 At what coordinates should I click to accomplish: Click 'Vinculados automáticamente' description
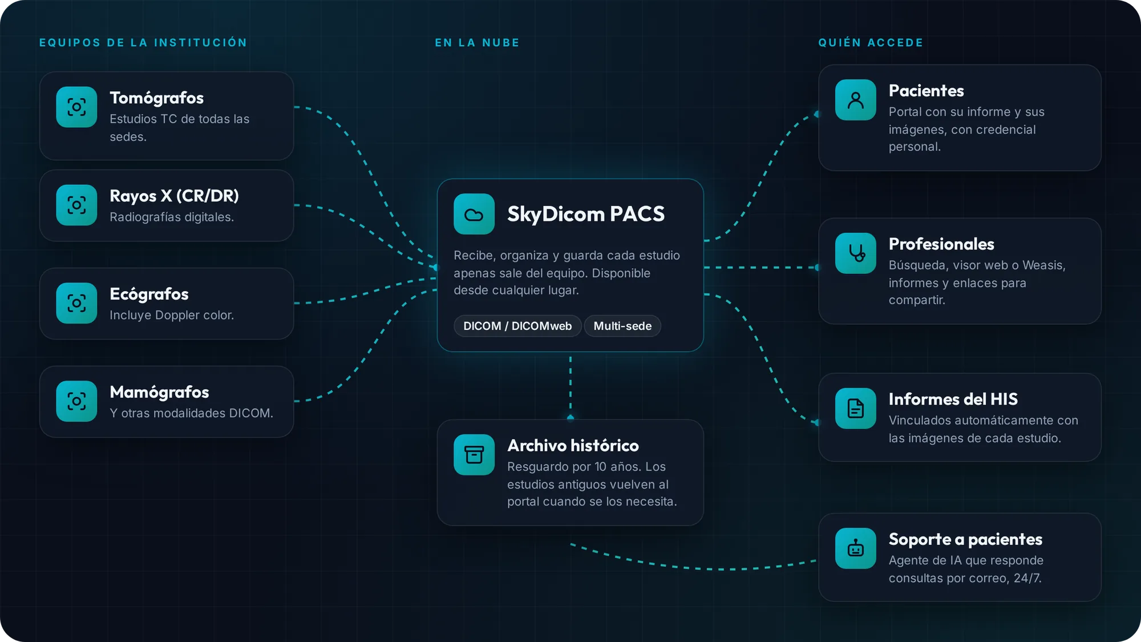pyautogui.click(x=983, y=429)
